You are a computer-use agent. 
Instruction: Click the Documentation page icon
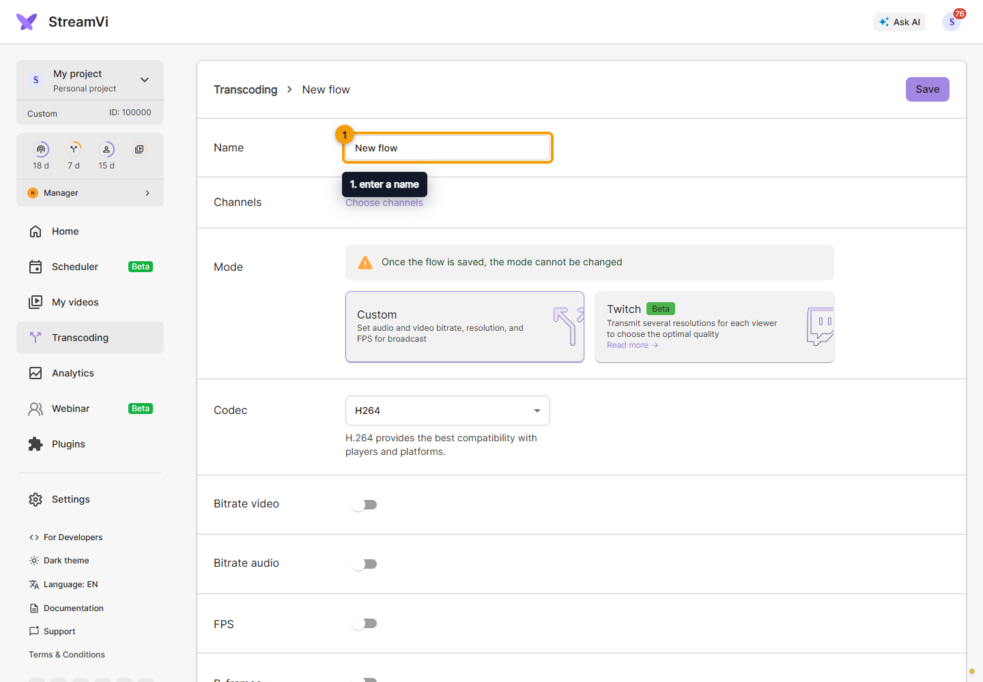click(34, 608)
